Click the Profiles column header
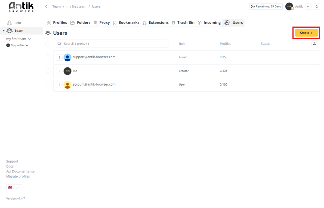This screenshot has width=324, height=208. (226, 44)
